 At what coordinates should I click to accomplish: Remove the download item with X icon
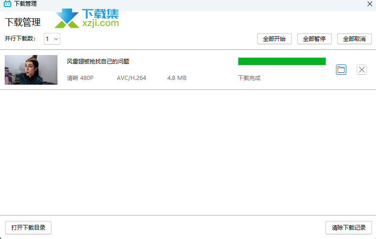tap(362, 70)
